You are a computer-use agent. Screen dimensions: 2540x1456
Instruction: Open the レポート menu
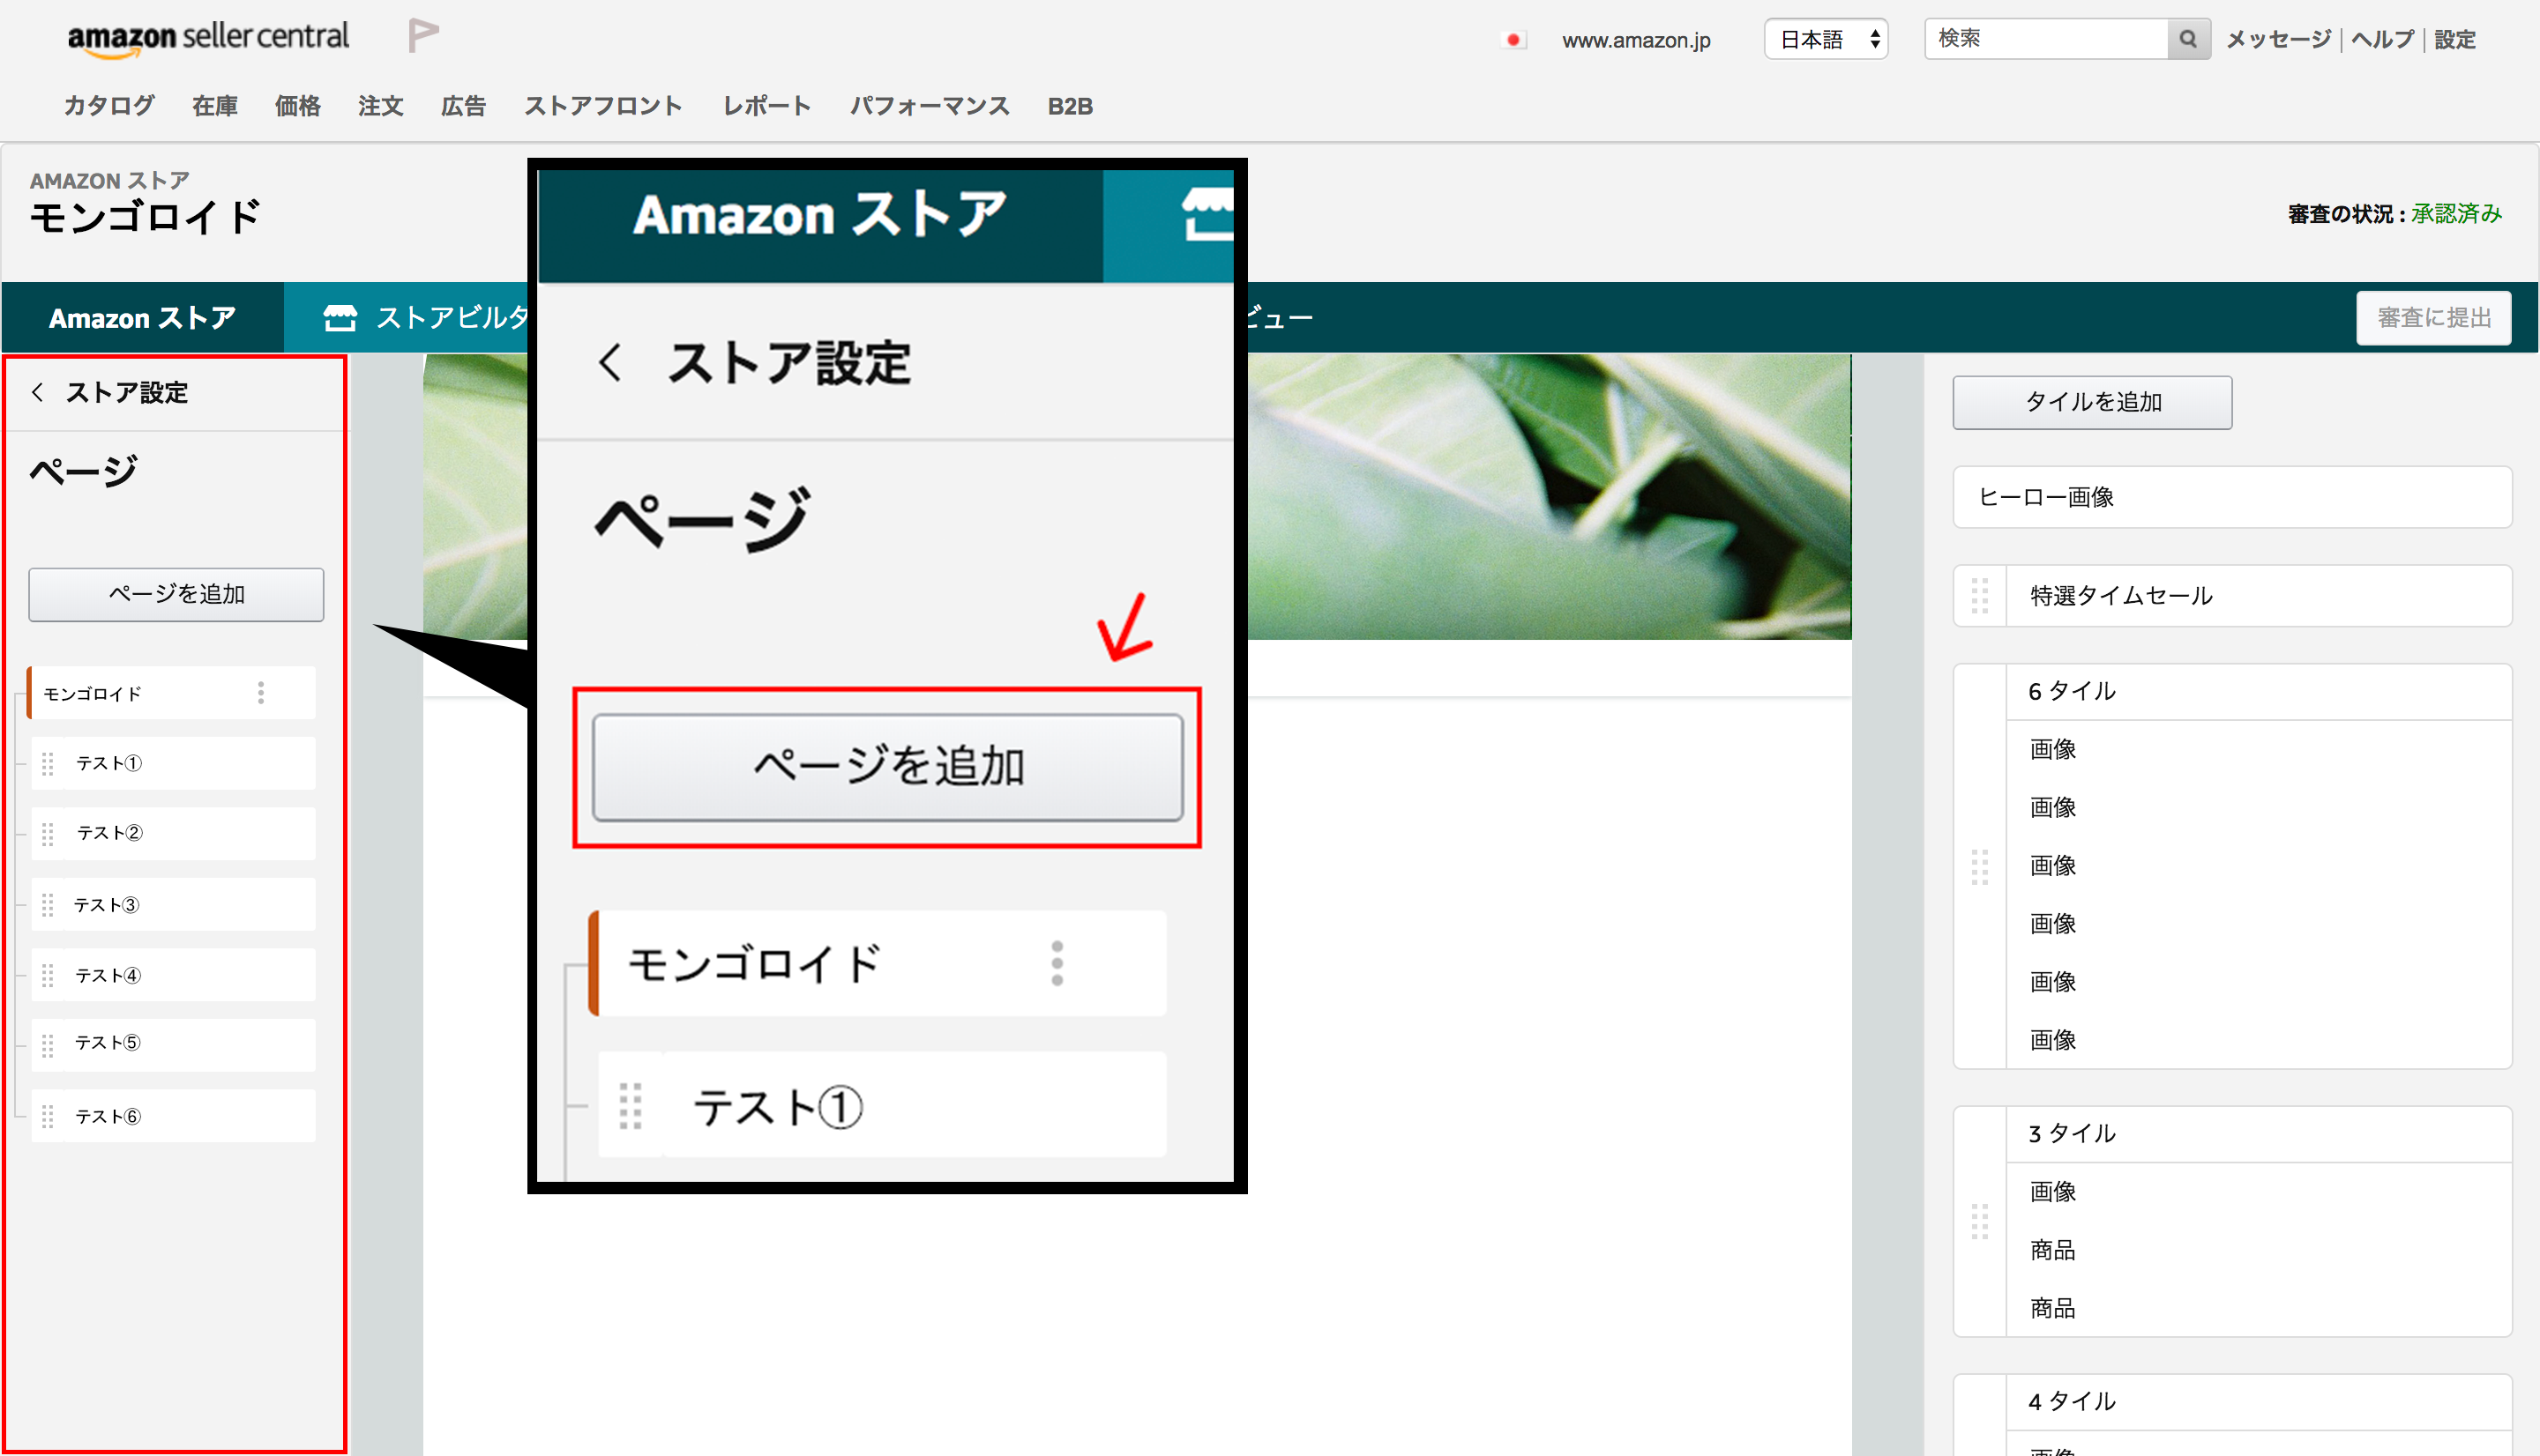click(767, 106)
